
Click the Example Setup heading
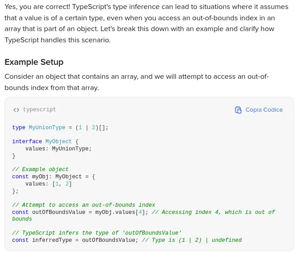click(x=34, y=62)
